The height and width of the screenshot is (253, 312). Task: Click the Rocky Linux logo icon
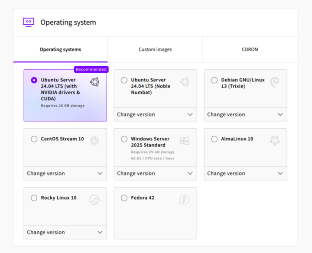click(94, 199)
